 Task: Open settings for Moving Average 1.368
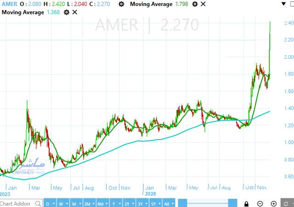point(67,12)
